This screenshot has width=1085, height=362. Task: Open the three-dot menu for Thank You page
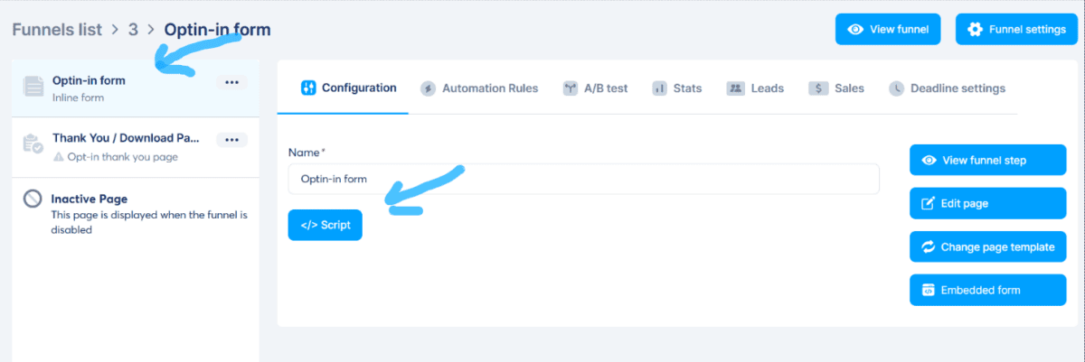pos(232,140)
